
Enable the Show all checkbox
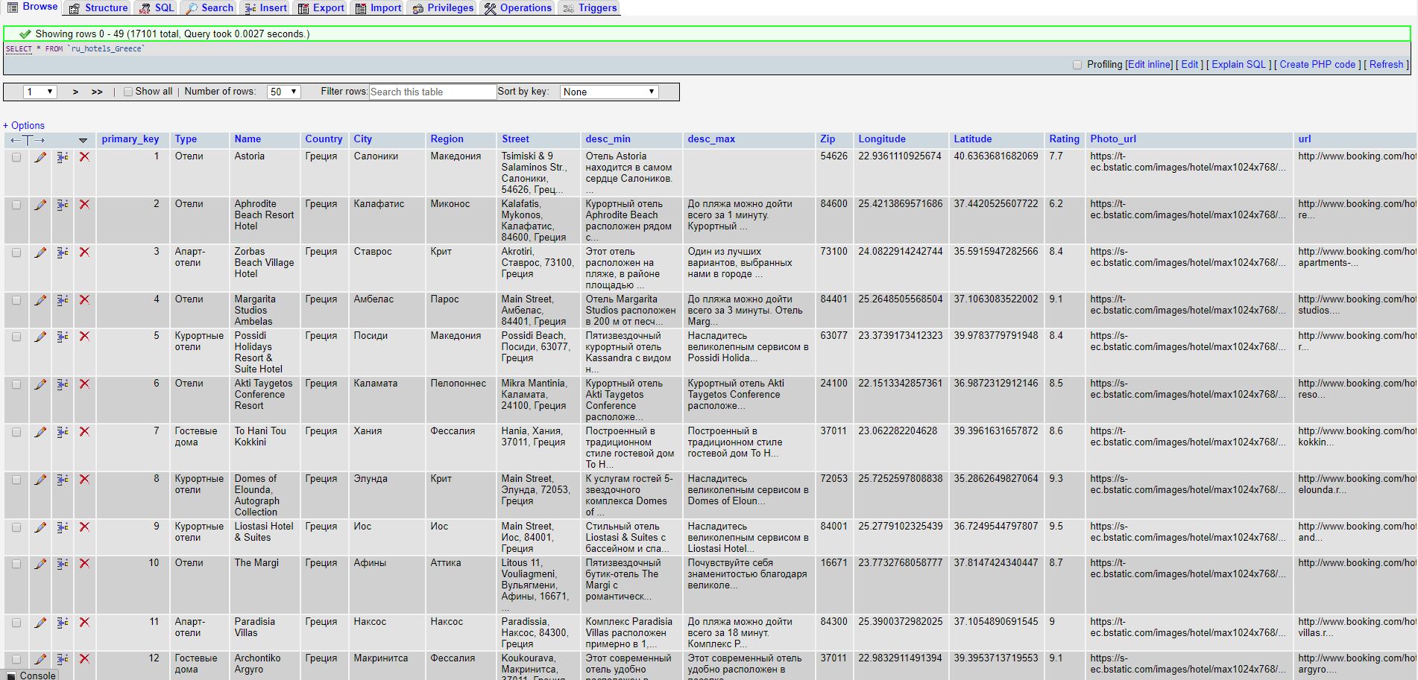pyautogui.click(x=128, y=92)
